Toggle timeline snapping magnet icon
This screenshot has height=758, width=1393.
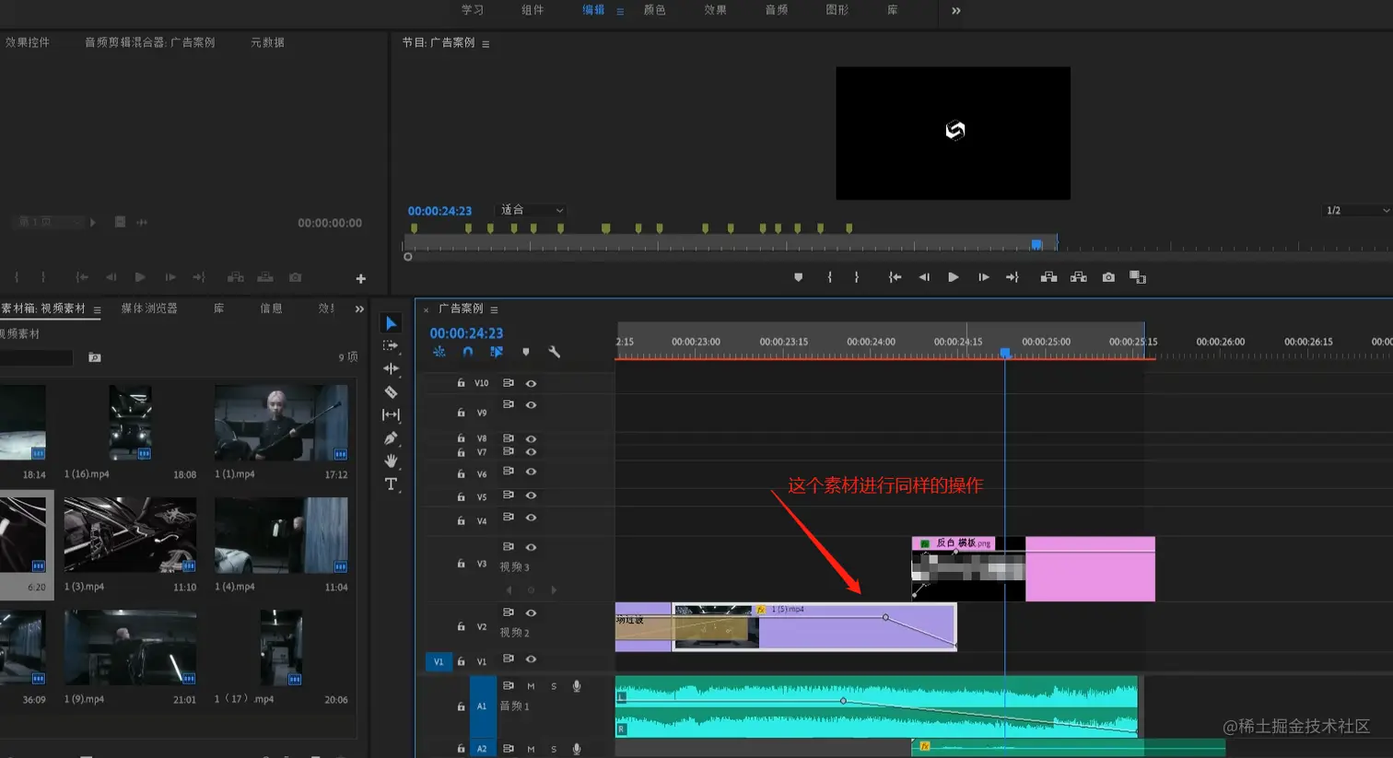pos(468,352)
